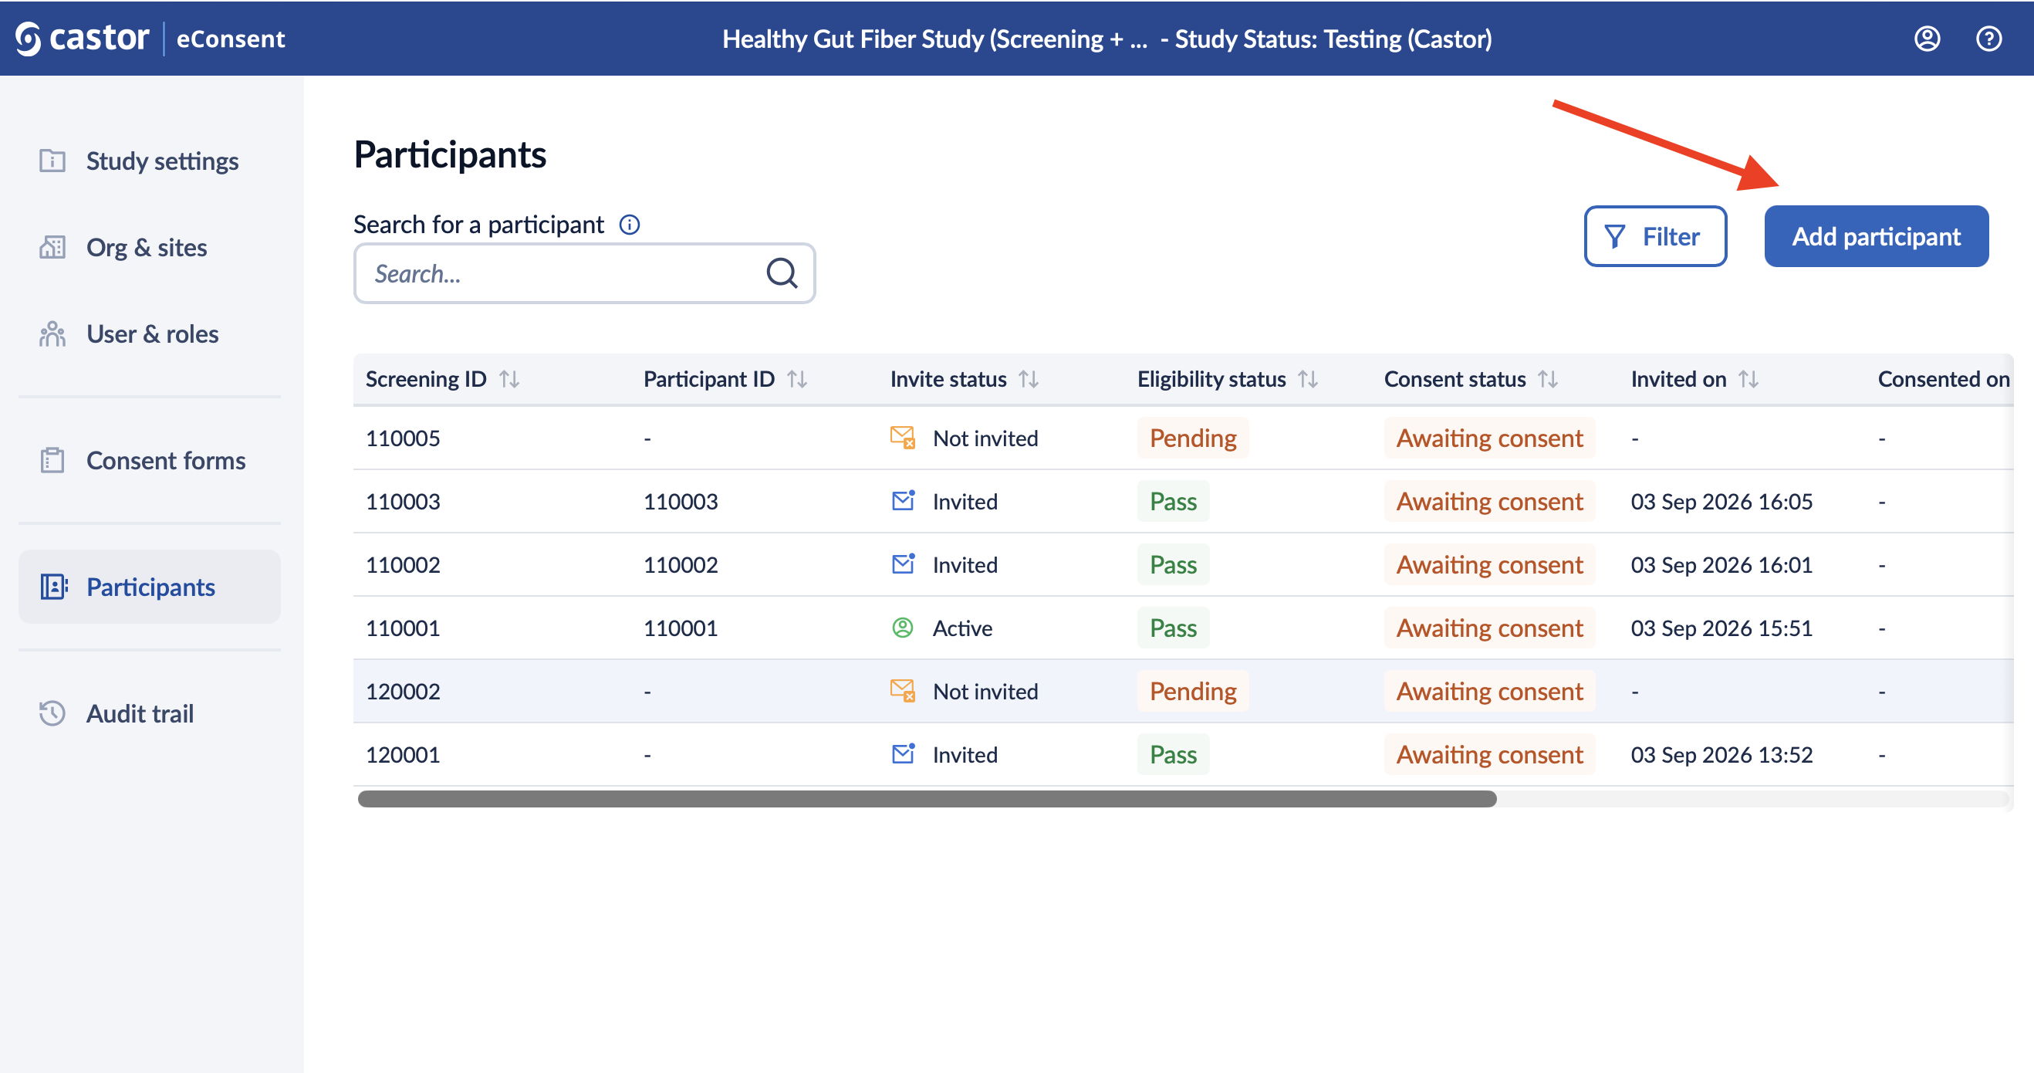This screenshot has height=1073, width=2034.
Task: Click the Active status icon for 110001
Action: (x=903, y=628)
